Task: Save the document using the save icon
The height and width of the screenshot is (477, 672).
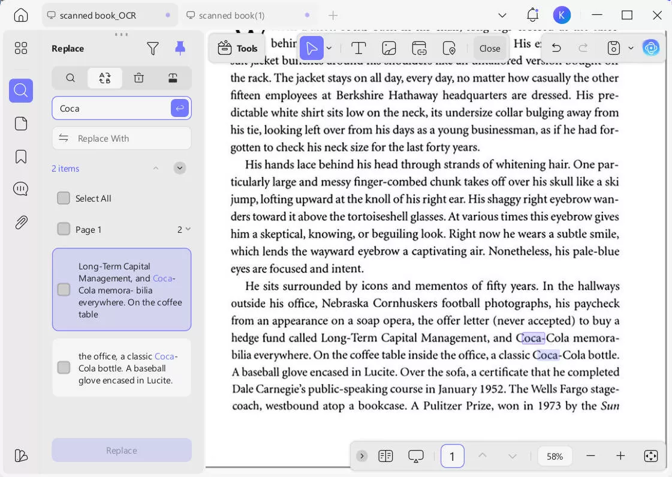Action: coord(613,47)
